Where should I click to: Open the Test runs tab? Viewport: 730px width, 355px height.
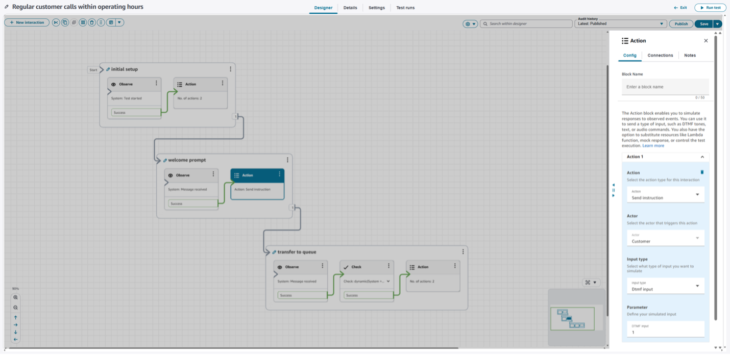[x=405, y=8]
